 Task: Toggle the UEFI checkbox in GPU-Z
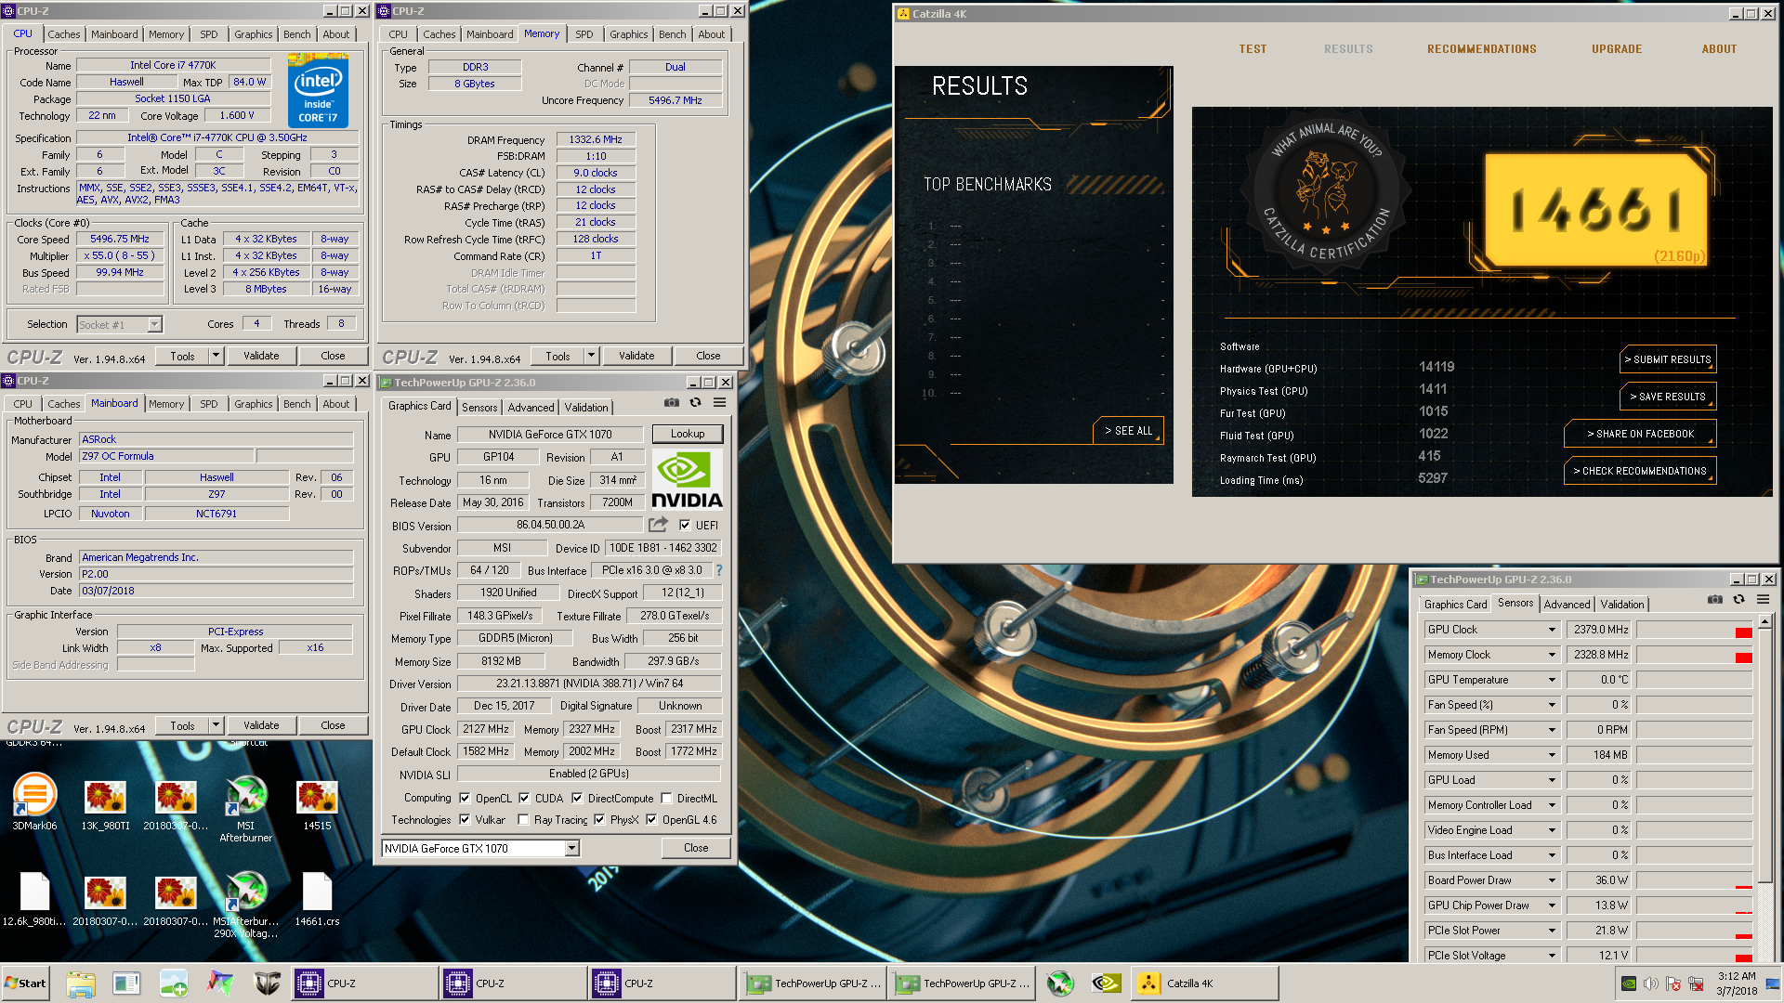click(x=685, y=525)
